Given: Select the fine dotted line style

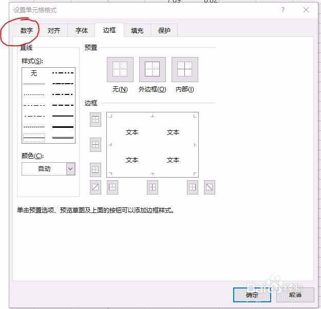Looking at the screenshot, I should (x=34, y=84).
